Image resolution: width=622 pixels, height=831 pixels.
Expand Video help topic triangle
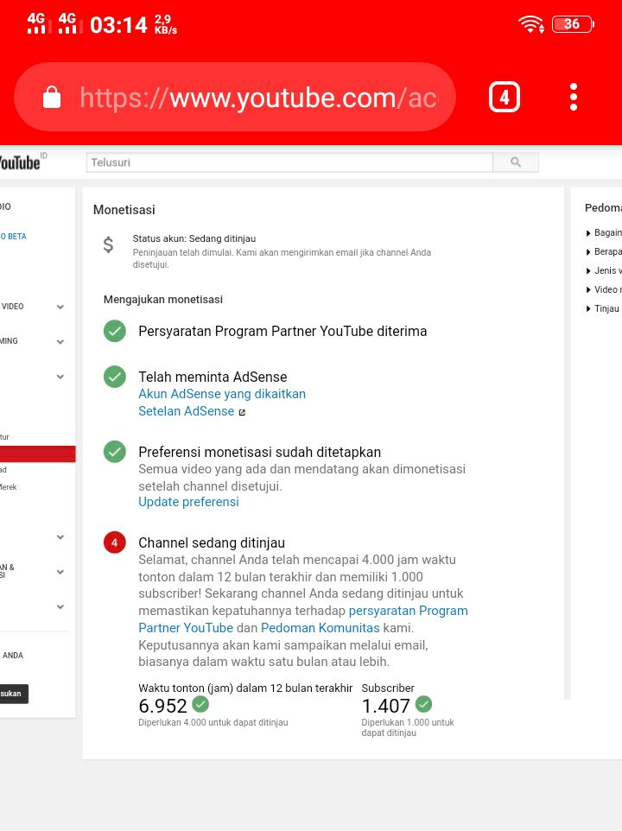point(588,290)
